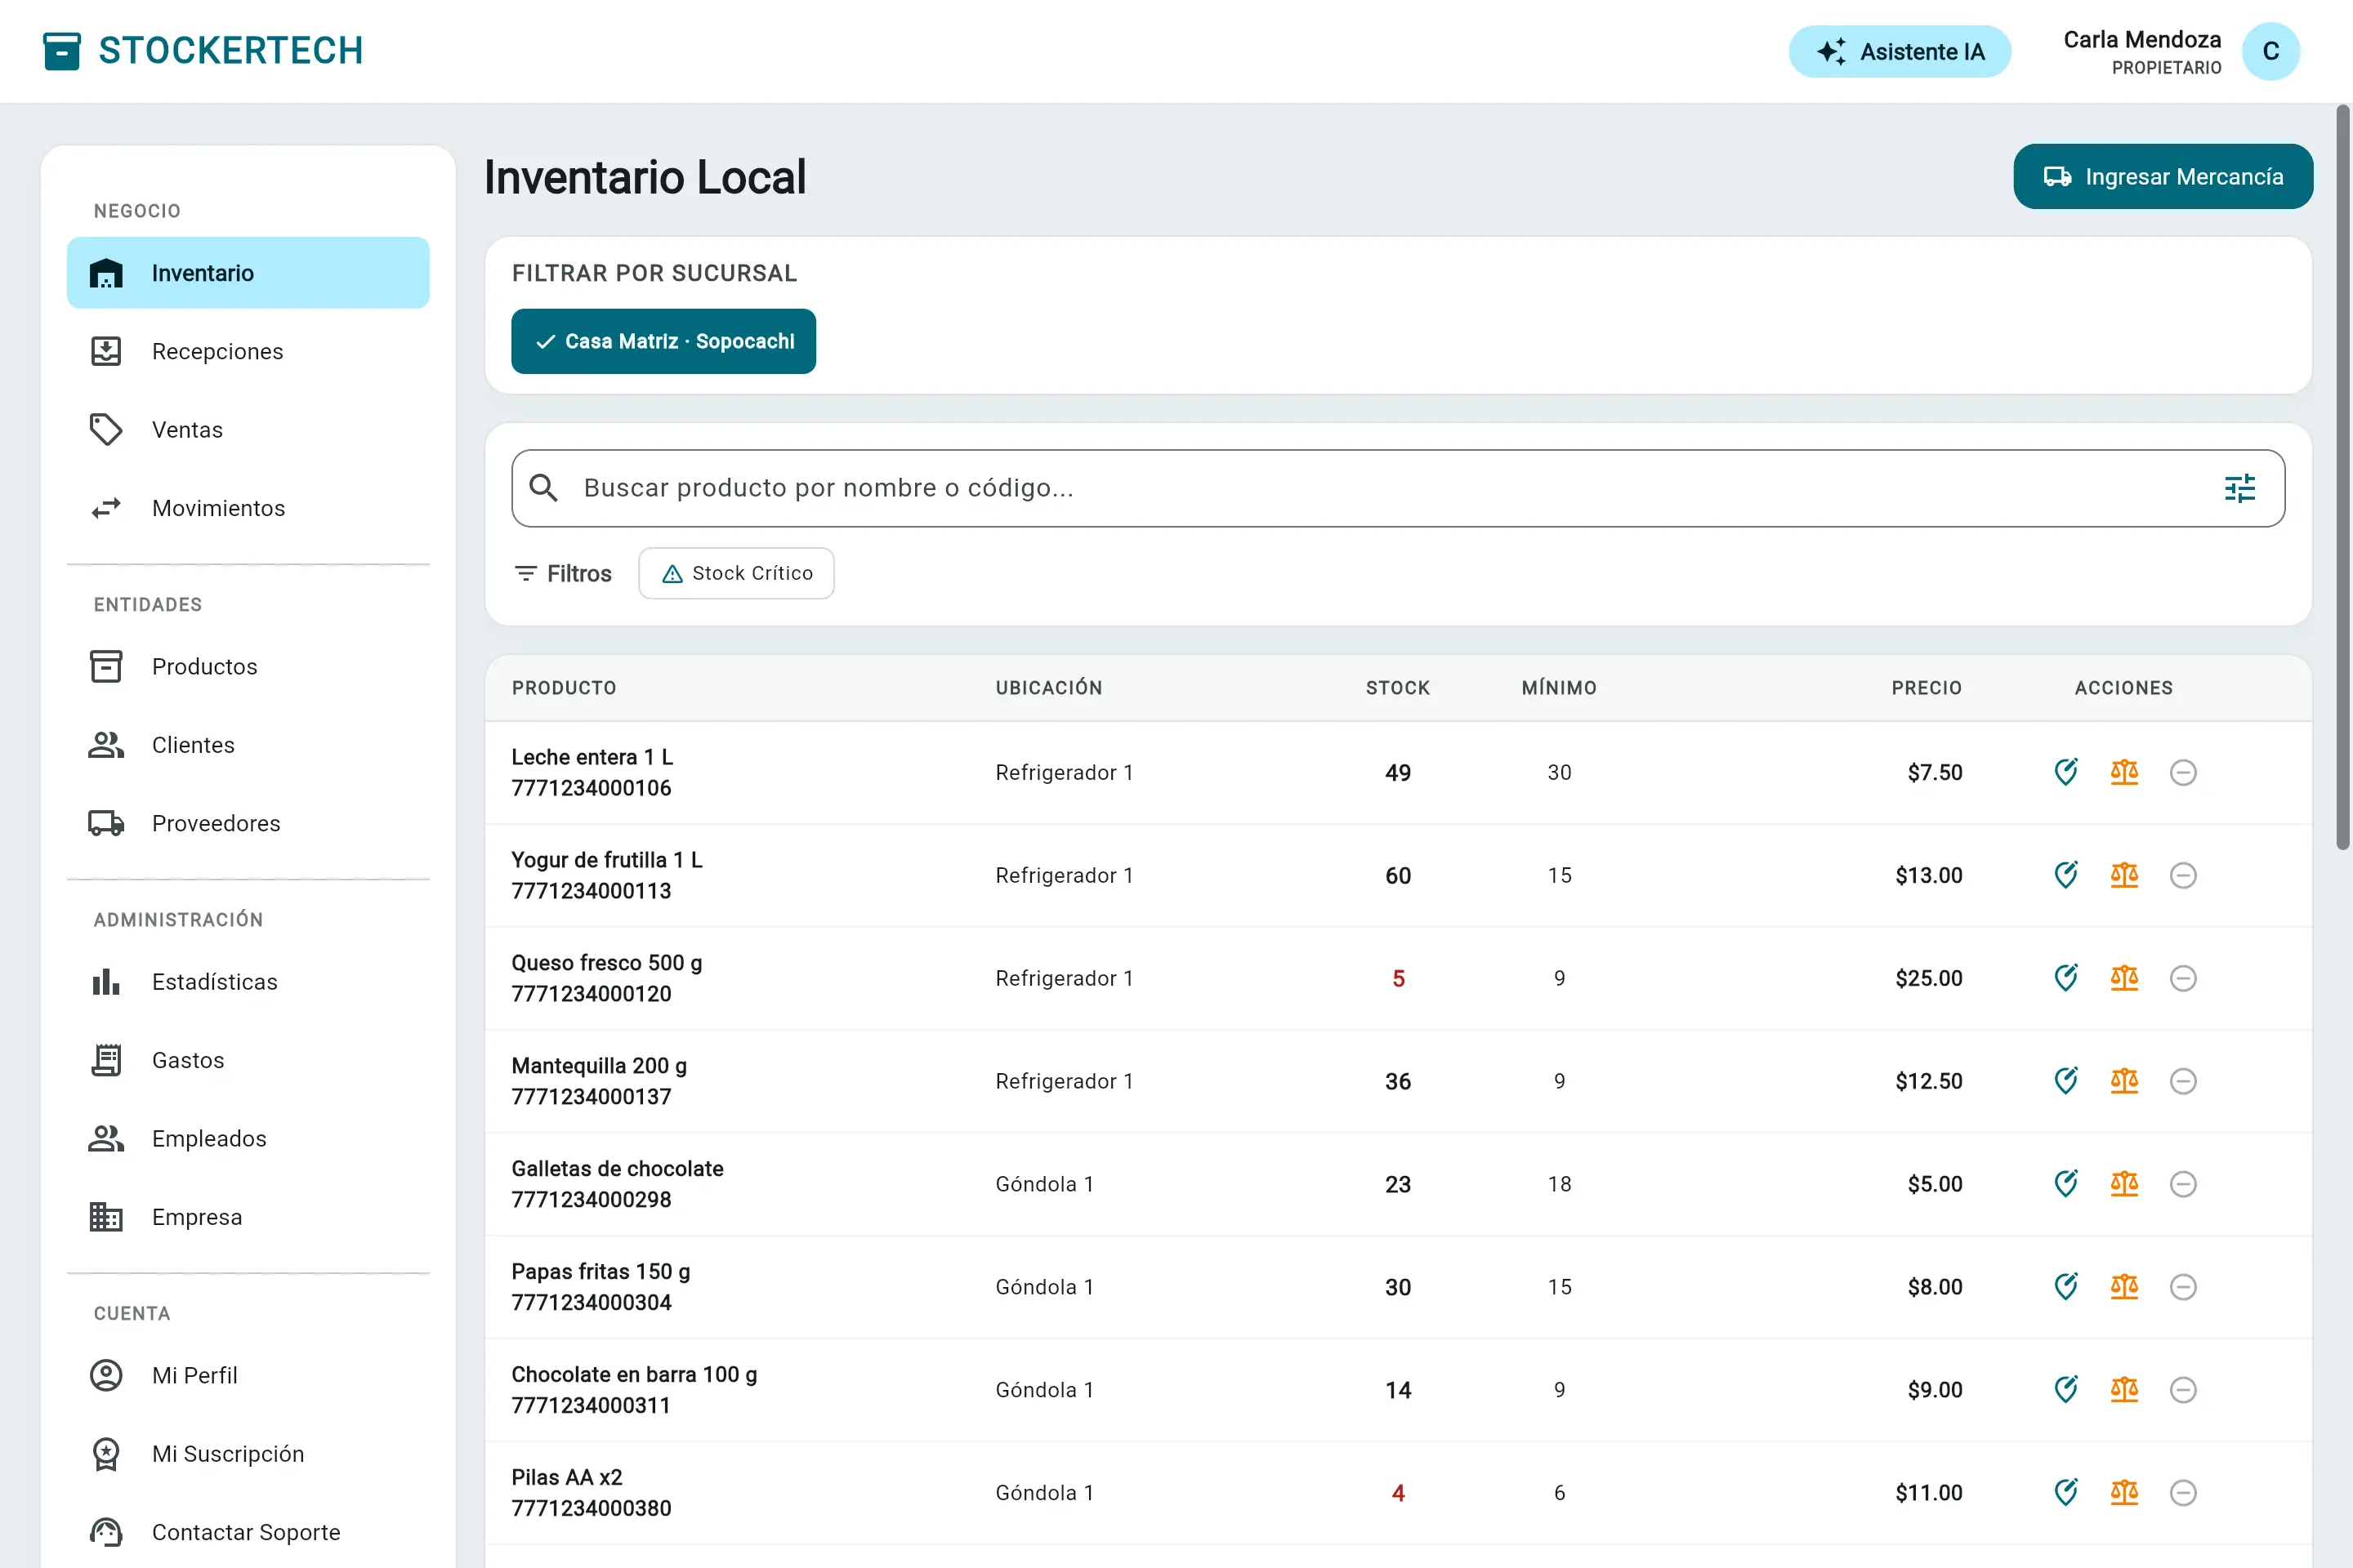
Task: Click the balance scale icon for Pilas AA x2
Action: click(x=2124, y=1493)
